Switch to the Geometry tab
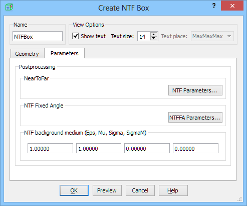This screenshot has width=247, height=206. (27, 54)
